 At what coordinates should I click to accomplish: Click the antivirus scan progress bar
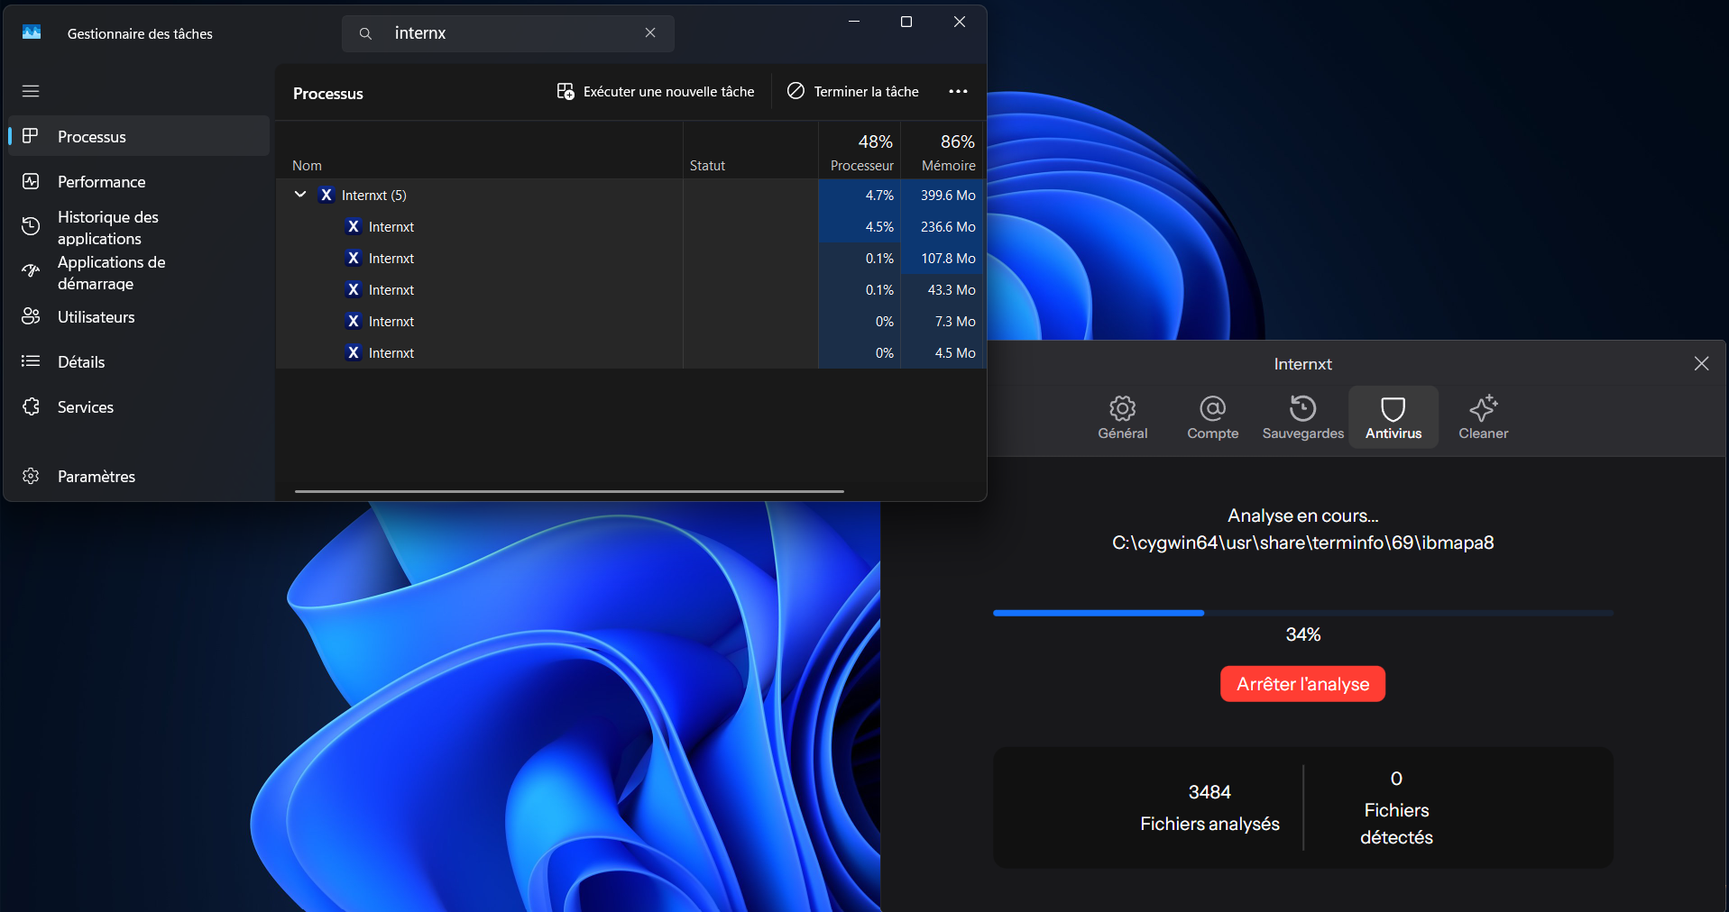coord(1302,613)
